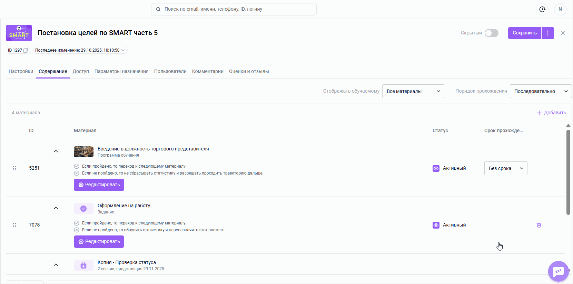
Task: Open the Без срока deadline dropdown
Action: point(506,168)
